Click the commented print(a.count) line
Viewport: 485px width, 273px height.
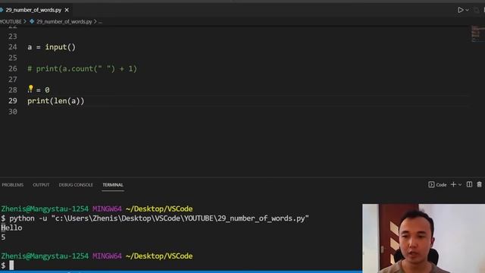point(82,69)
